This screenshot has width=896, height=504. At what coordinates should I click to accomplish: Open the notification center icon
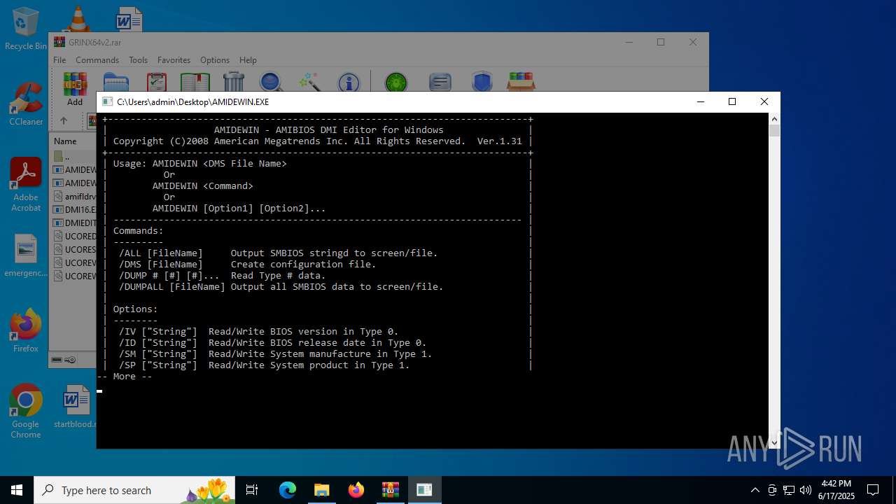[873, 490]
